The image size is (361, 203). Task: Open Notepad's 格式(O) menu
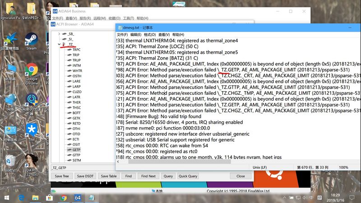(x=150, y=35)
